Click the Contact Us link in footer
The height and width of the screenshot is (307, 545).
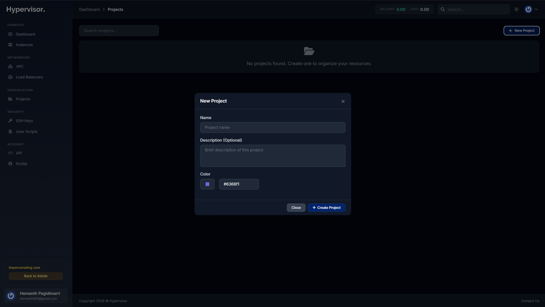pyautogui.click(x=530, y=301)
